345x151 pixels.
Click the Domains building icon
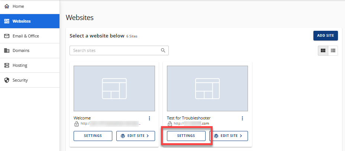pyautogui.click(x=7, y=50)
